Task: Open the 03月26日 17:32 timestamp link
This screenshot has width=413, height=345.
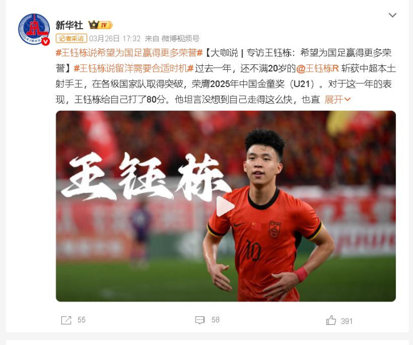Action: (x=115, y=39)
